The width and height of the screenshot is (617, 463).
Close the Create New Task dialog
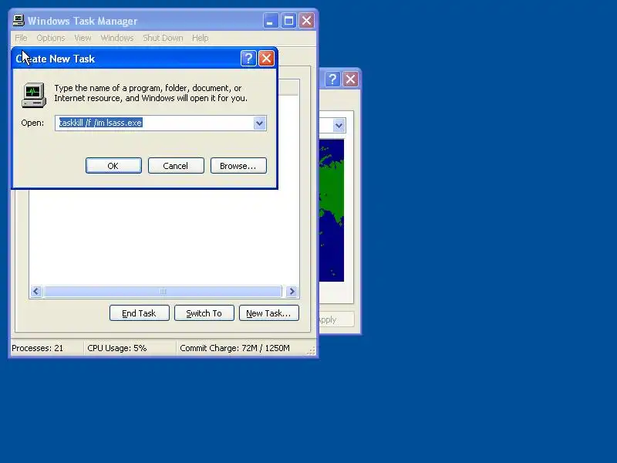pyautogui.click(x=266, y=59)
